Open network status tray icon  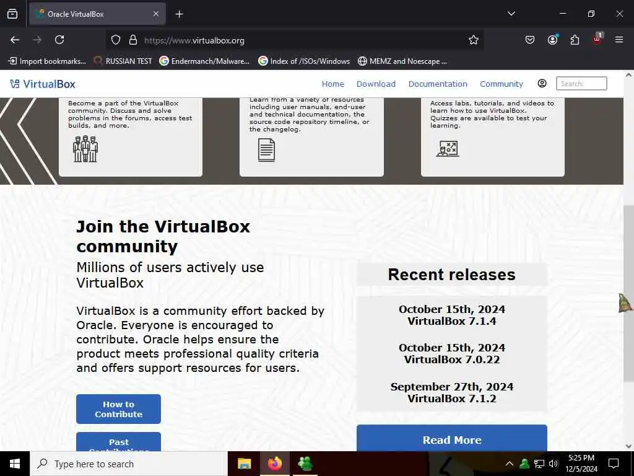coord(539,464)
